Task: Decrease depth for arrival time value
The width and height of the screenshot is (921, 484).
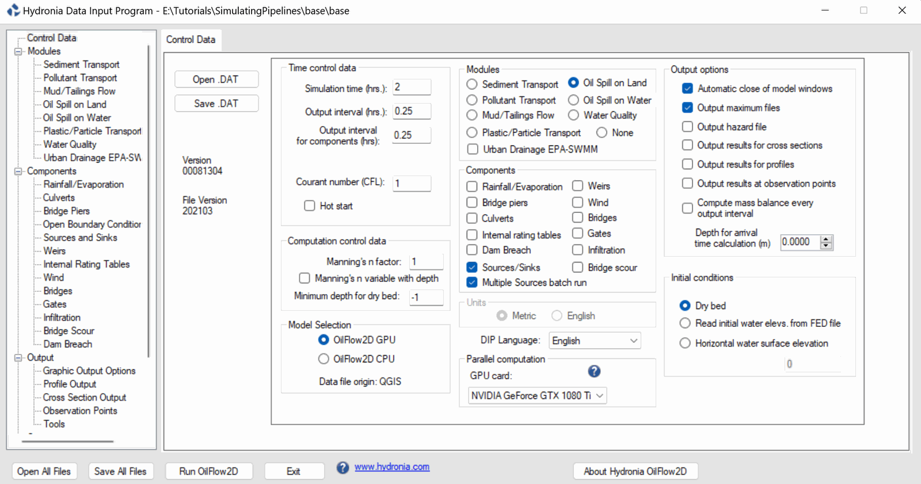Action: click(826, 246)
